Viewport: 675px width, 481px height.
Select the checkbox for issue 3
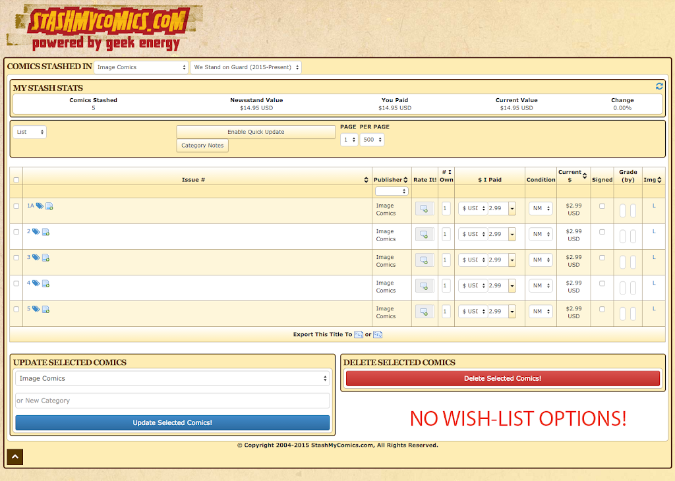click(16, 258)
